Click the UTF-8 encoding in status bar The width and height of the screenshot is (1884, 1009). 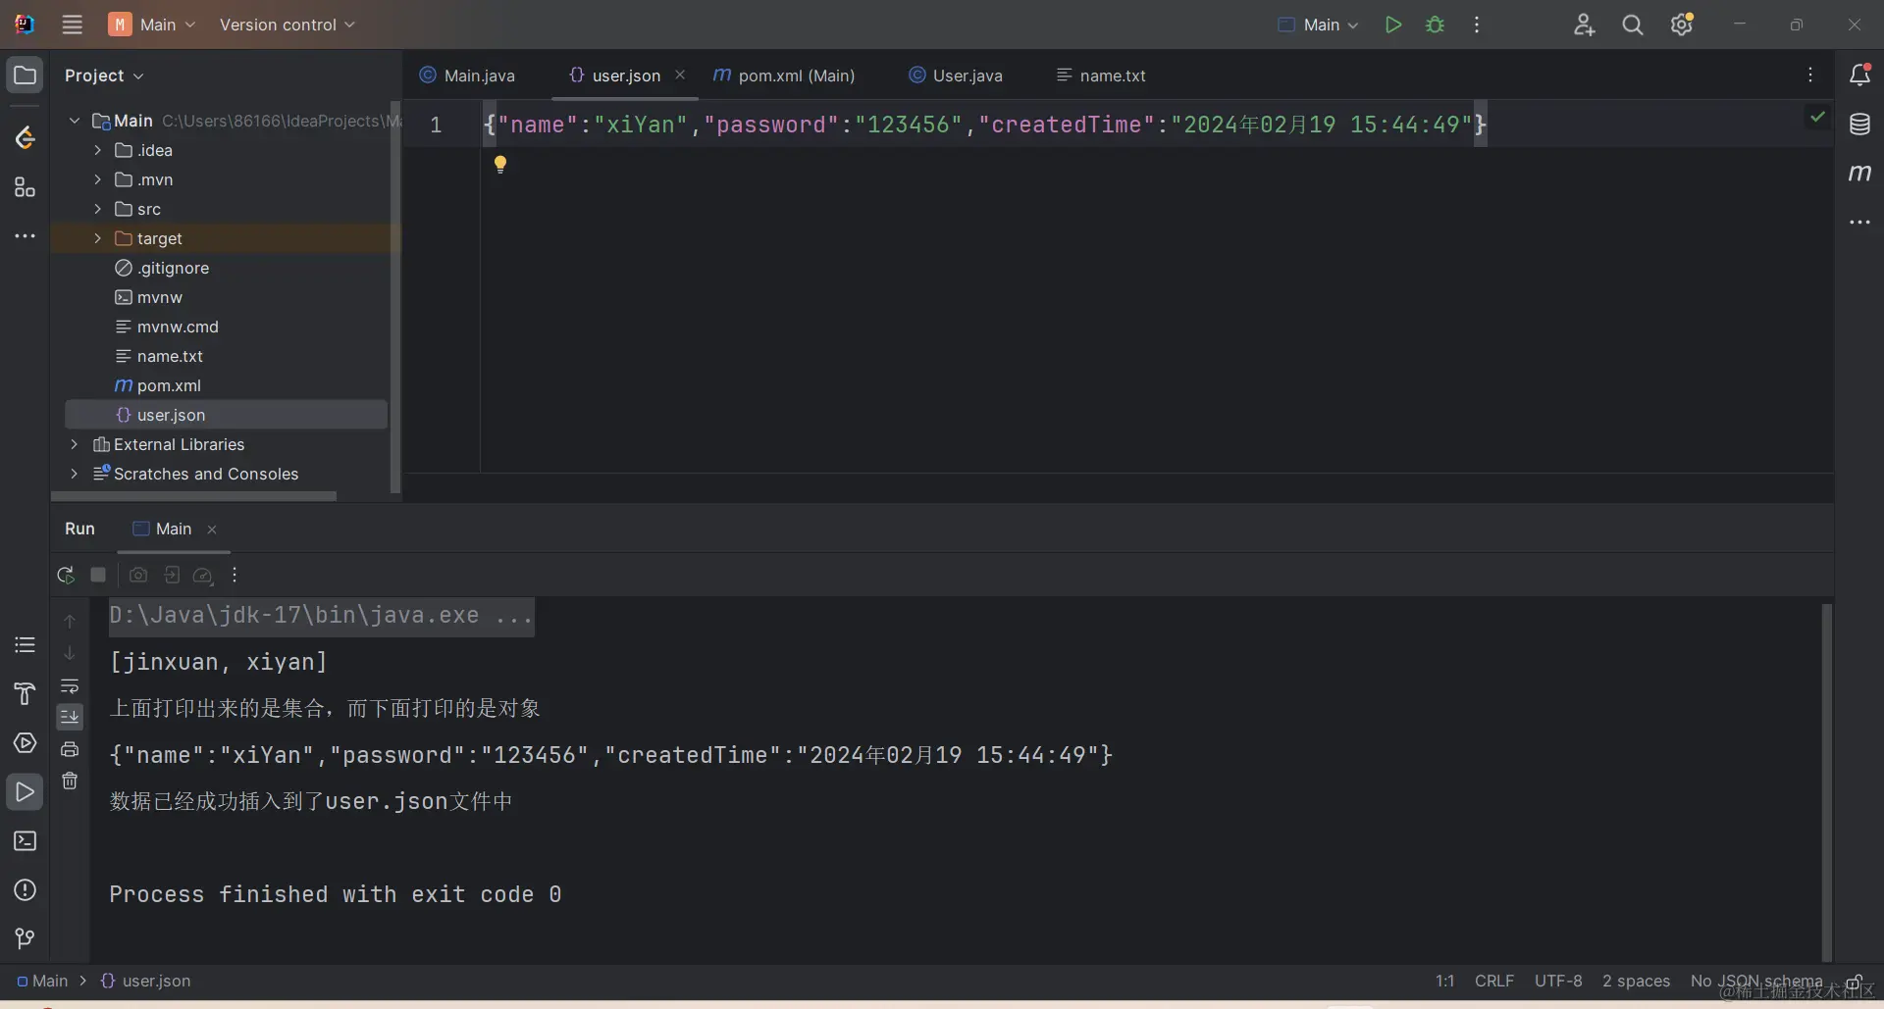click(x=1558, y=981)
